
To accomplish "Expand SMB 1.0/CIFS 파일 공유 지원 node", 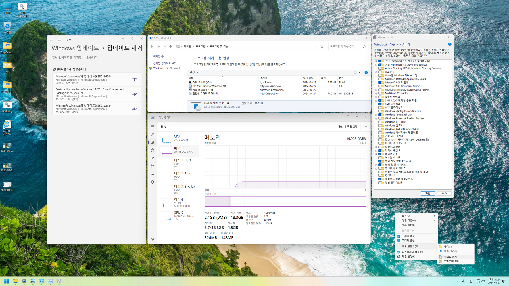I will click(x=376, y=100).
